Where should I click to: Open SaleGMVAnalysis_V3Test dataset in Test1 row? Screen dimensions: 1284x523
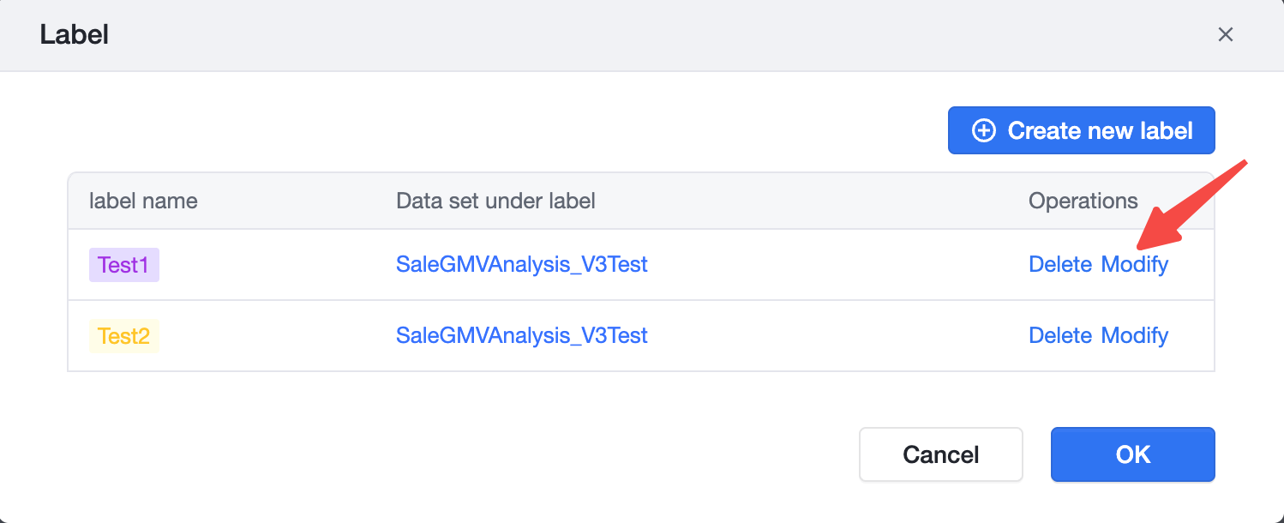pyautogui.click(x=522, y=264)
